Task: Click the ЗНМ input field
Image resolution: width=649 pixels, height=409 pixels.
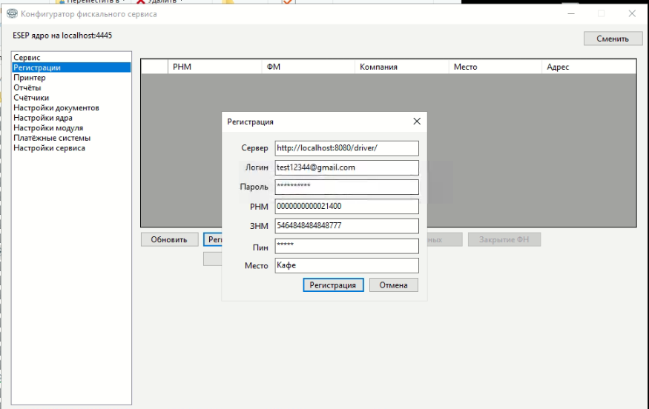Action: click(x=347, y=226)
